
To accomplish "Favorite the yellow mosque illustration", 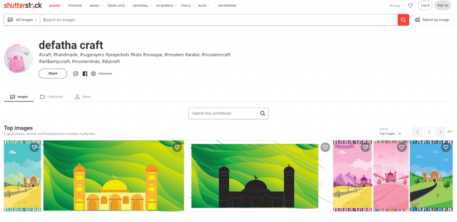I will [177, 147].
